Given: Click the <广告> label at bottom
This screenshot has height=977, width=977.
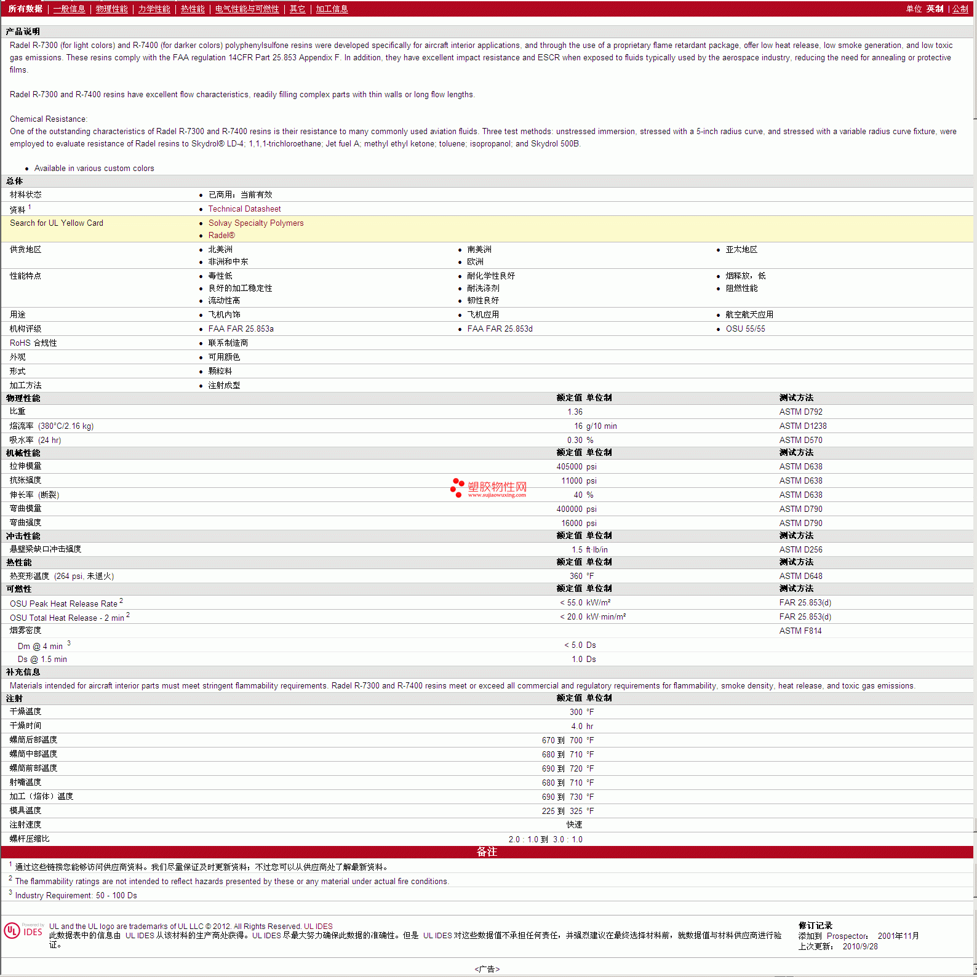Looking at the screenshot, I should tap(487, 970).
